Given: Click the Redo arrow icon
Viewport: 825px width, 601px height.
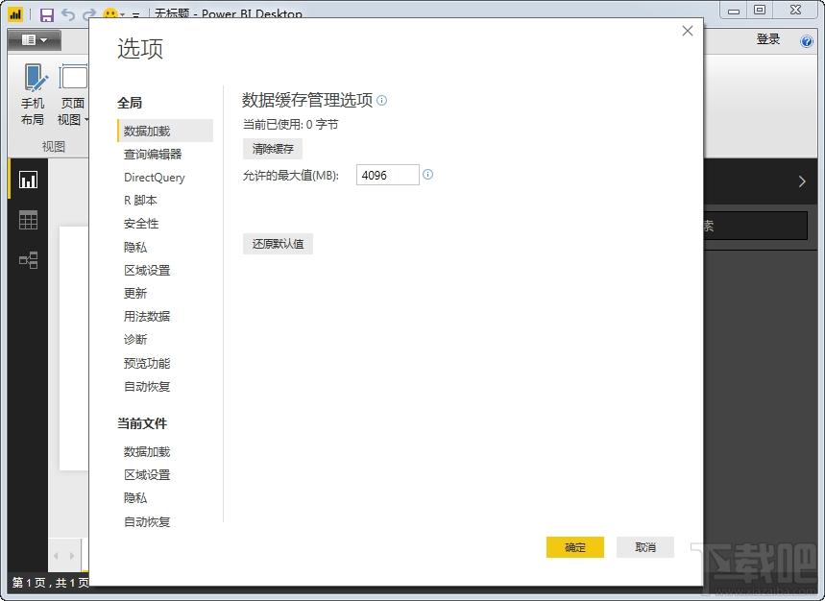Looking at the screenshot, I should click(x=88, y=14).
